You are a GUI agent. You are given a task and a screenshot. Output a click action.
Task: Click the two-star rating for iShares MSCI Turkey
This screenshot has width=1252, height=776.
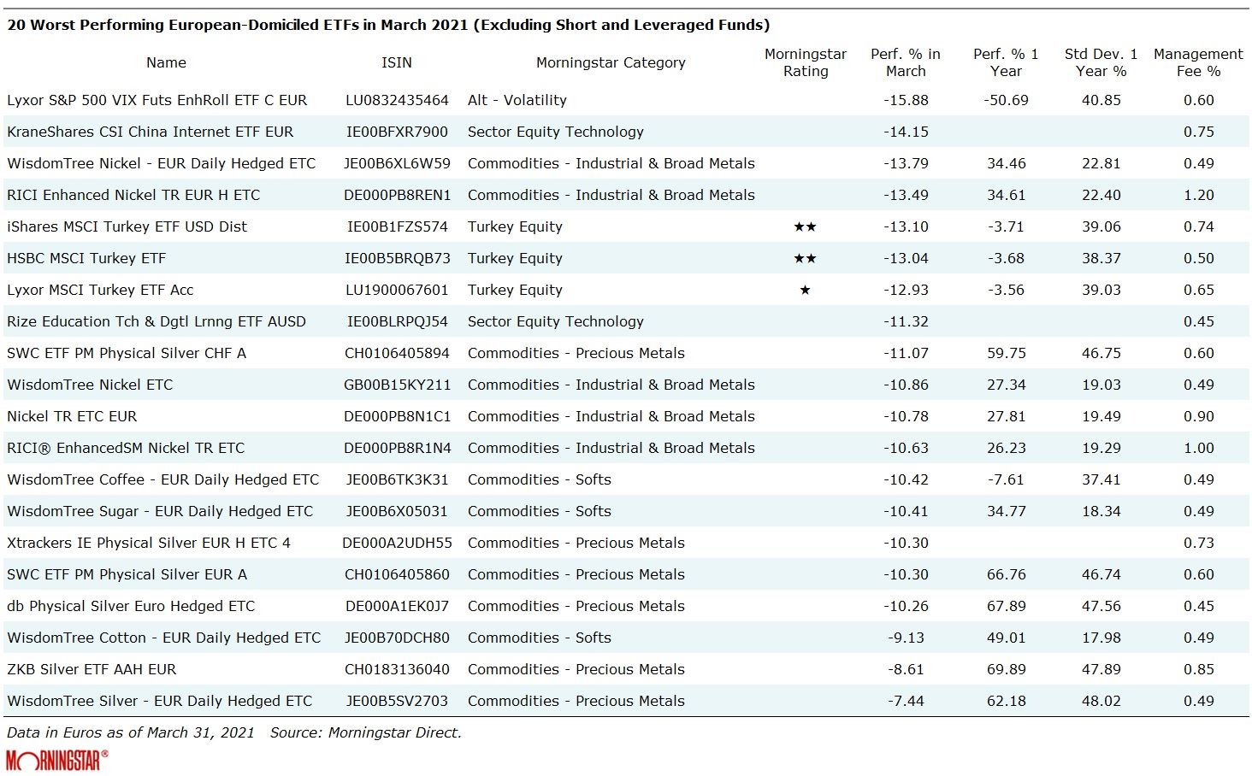(x=805, y=226)
